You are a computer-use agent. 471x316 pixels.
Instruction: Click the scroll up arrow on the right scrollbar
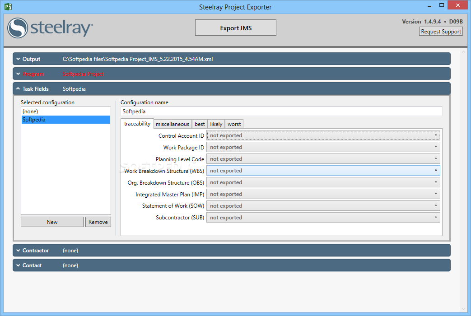pos(463,52)
